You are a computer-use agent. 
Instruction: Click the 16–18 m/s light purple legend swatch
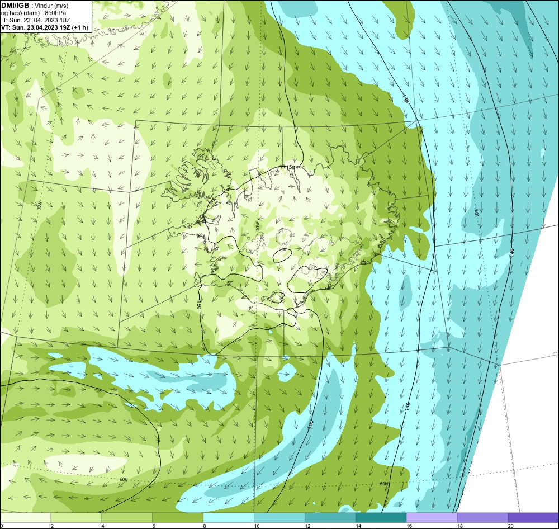click(x=432, y=518)
